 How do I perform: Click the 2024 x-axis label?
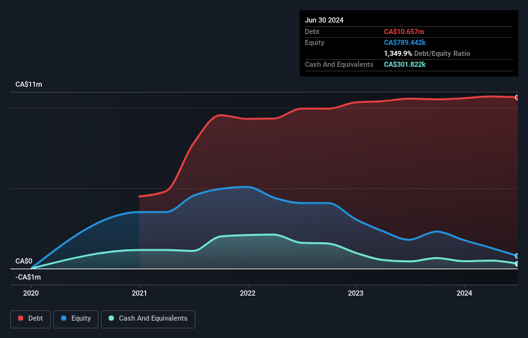464,293
